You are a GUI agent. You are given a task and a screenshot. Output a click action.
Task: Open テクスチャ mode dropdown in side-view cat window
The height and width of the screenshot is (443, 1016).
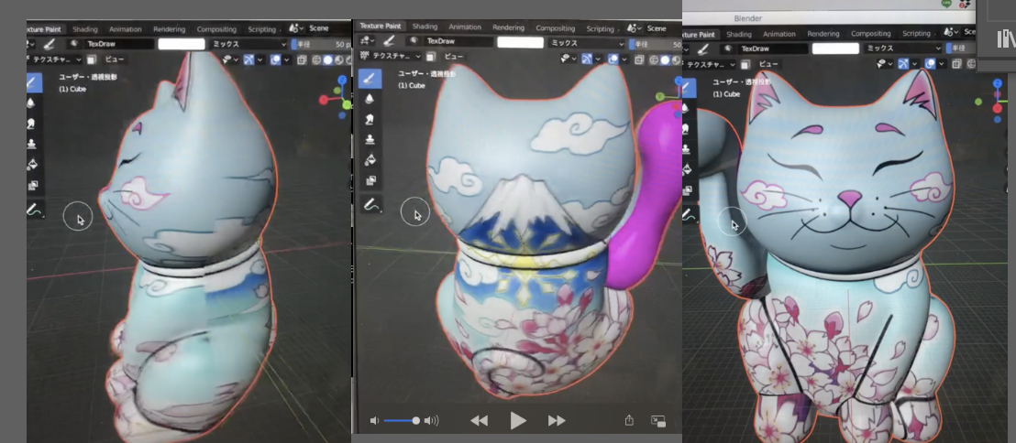[54, 59]
